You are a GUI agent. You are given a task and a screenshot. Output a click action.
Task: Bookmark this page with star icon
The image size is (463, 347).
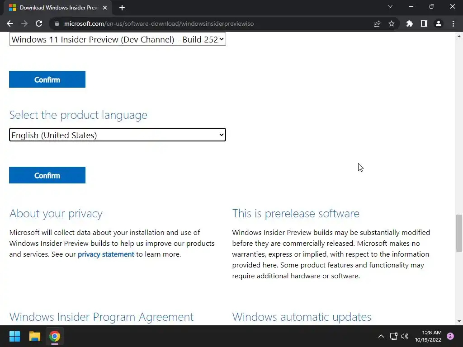pos(392,23)
